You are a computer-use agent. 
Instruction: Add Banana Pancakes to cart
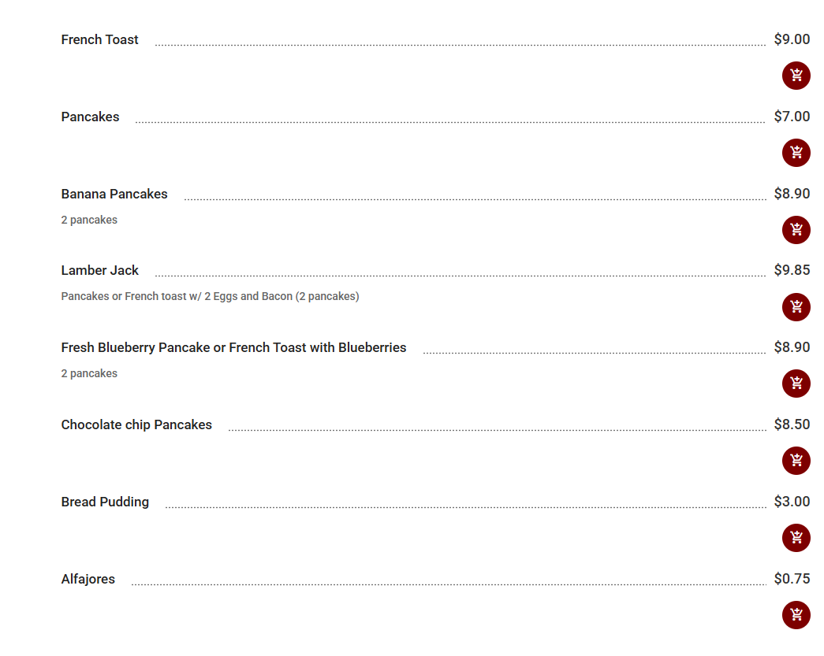(x=796, y=230)
